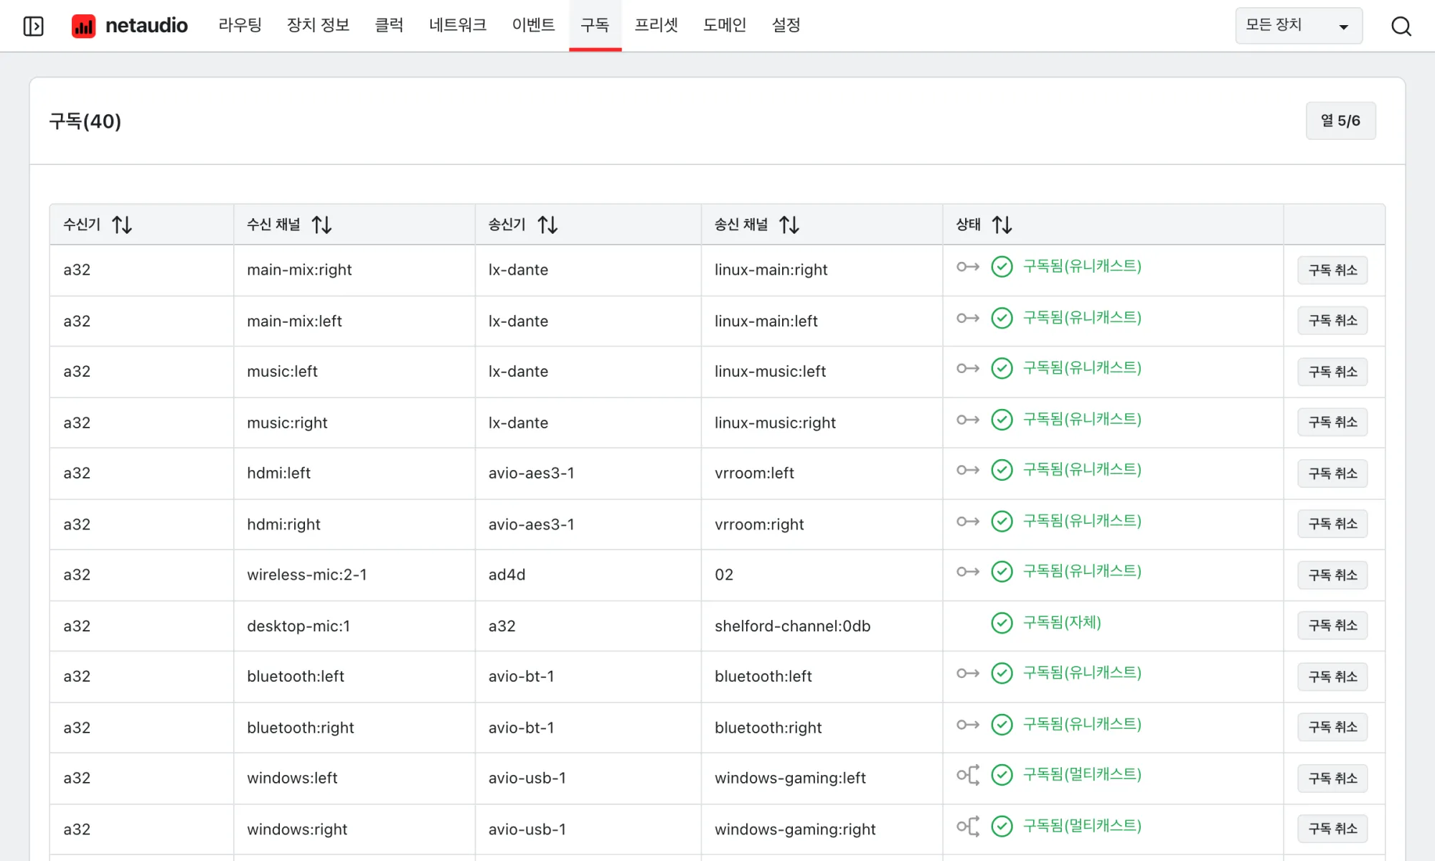Screen dimensions: 1435x861
Task: Open the 열 5/6 column selector
Action: [1340, 121]
